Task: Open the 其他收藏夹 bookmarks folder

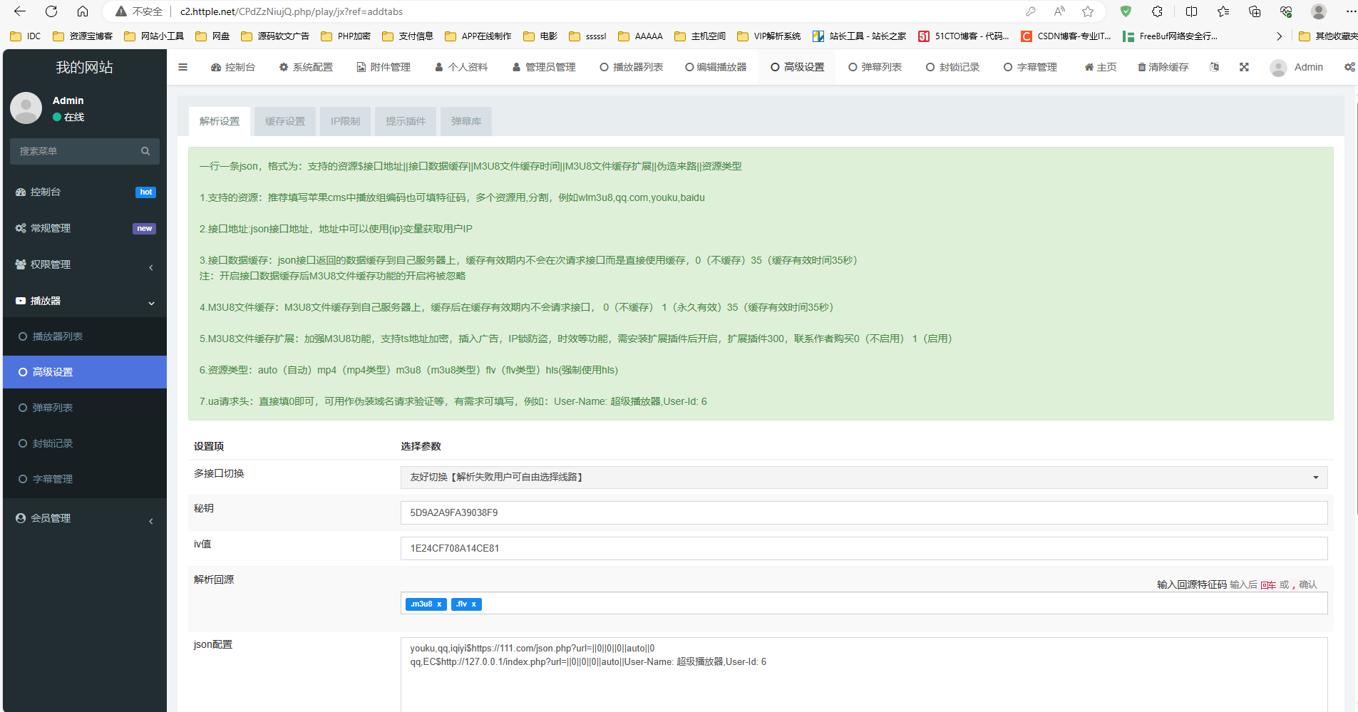Action: [x=1327, y=36]
